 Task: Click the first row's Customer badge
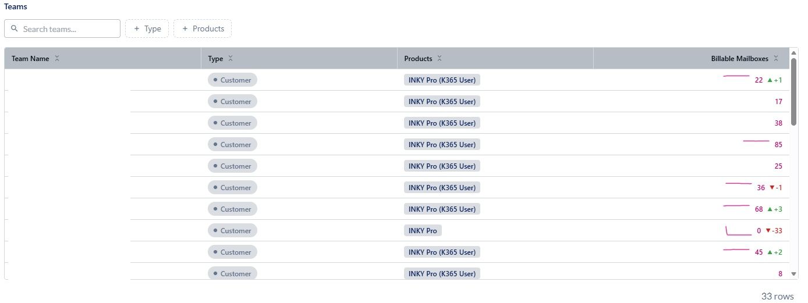point(232,80)
